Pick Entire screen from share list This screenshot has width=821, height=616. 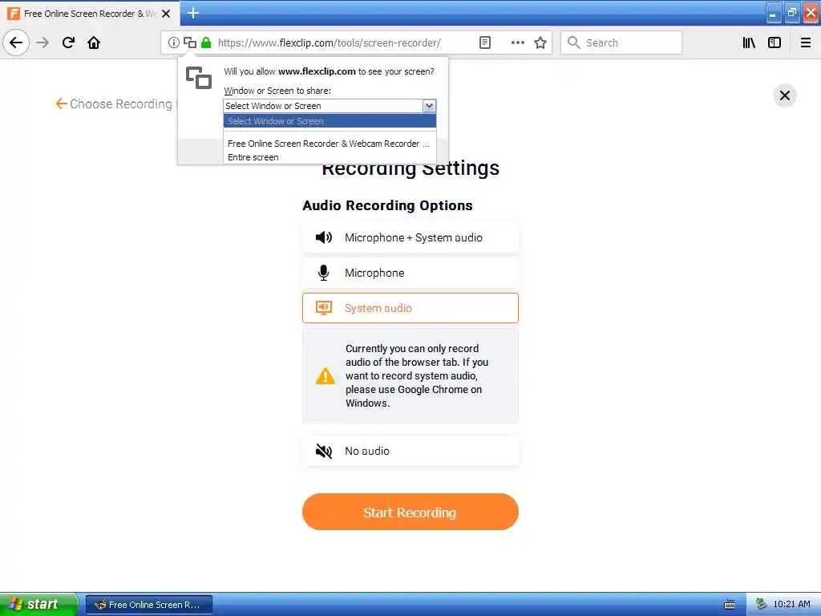330,157
